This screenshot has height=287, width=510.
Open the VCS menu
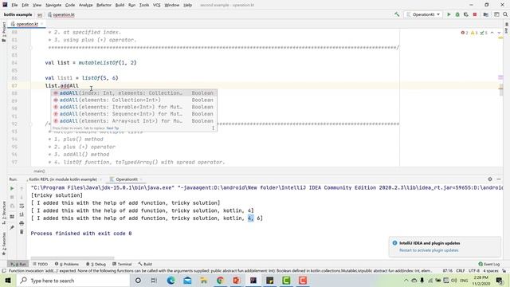[156, 6]
